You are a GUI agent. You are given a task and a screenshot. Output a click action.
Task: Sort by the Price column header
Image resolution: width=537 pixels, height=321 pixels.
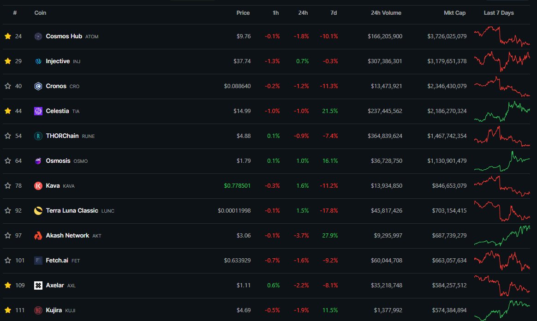(243, 13)
